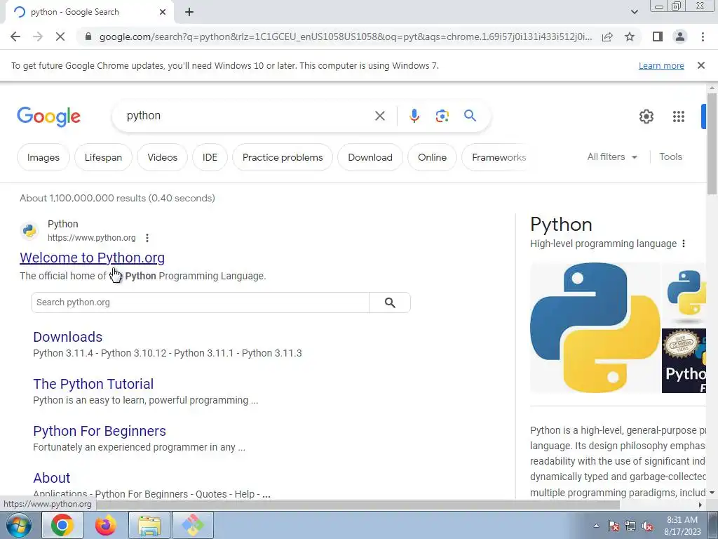Viewport: 718px width, 539px height.
Task: Click the horizontal scrollbar right arrow
Action: click(700, 505)
